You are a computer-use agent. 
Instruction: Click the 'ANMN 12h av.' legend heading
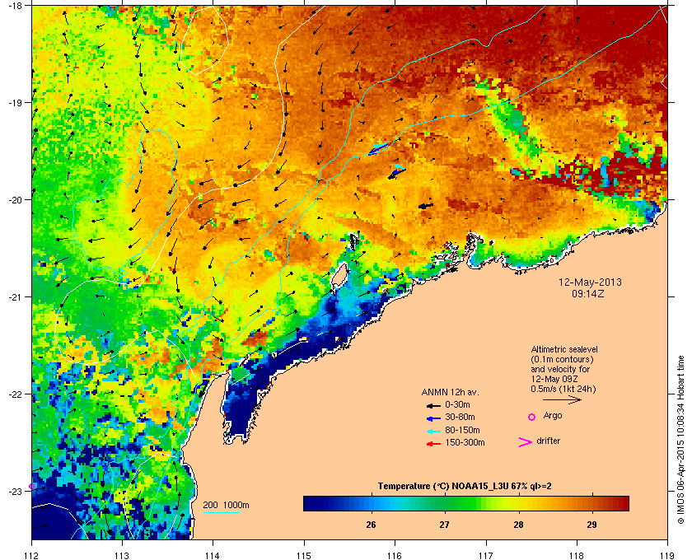pyautogui.click(x=450, y=392)
